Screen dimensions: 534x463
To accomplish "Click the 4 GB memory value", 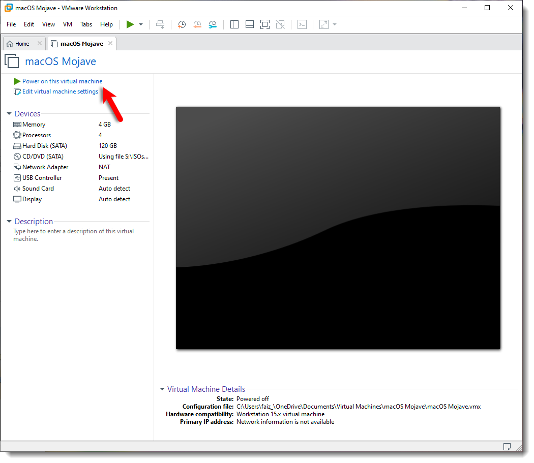I will (x=105, y=125).
